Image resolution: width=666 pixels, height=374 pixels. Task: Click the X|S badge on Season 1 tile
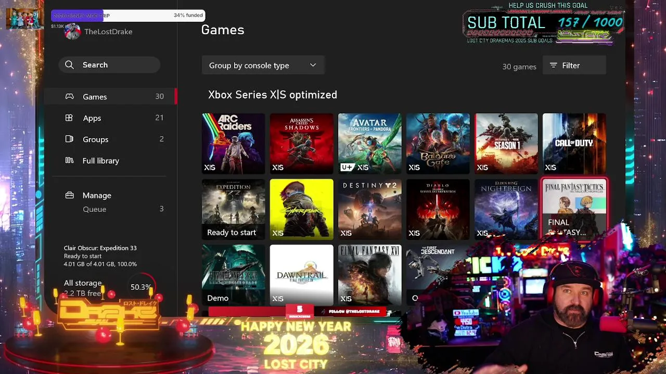click(x=482, y=167)
